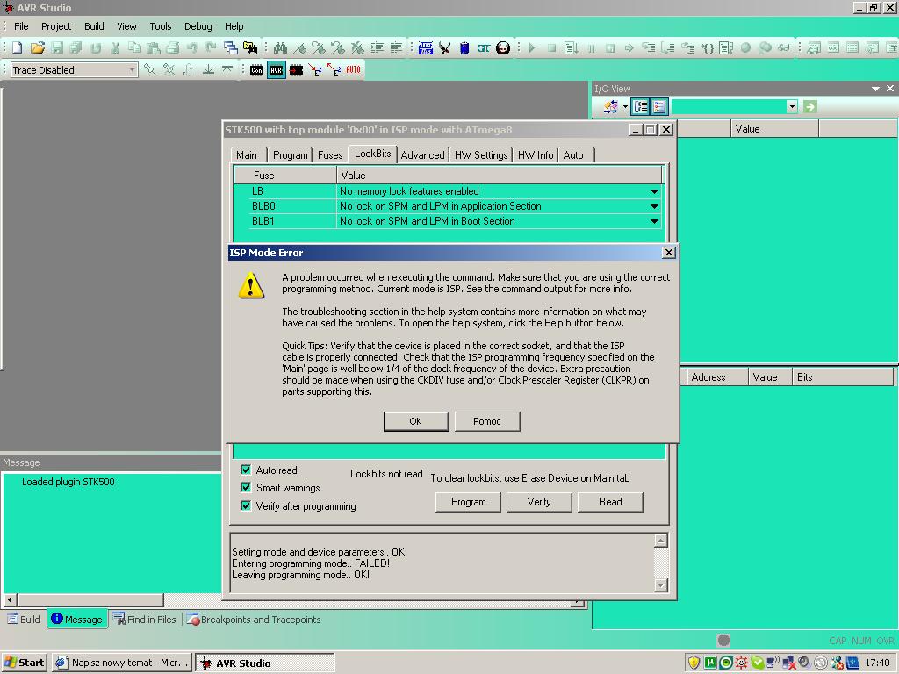This screenshot has height=674, width=899.
Task: Click the indent lines toolbar icon
Action: 377,48
